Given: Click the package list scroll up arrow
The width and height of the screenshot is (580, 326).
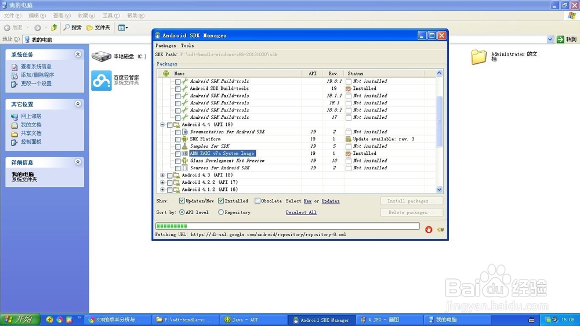Looking at the screenshot, I should coord(439,73).
